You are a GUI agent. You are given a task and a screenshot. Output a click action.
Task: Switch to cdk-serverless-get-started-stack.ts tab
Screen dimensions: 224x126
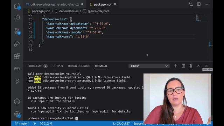pyautogui.click(x=55, y=5)
